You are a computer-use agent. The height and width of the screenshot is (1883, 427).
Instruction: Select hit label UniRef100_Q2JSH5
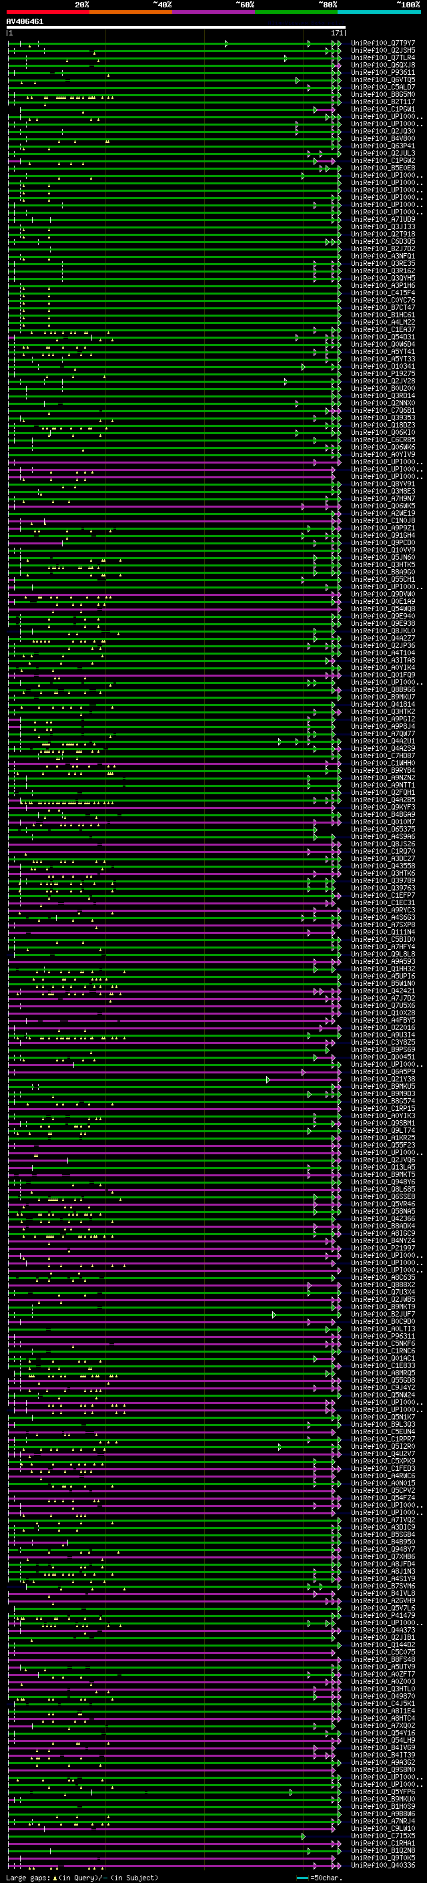click(x=383, y=51)
